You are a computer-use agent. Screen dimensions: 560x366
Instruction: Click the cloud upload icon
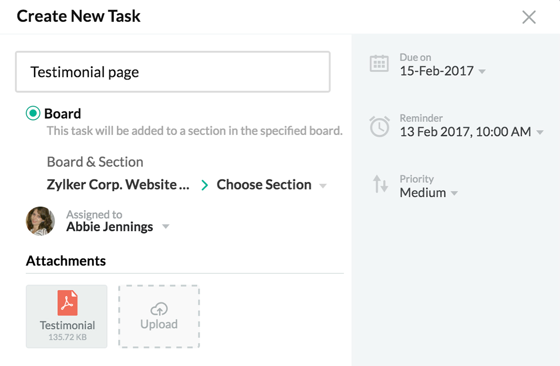(x=159, y=309)
